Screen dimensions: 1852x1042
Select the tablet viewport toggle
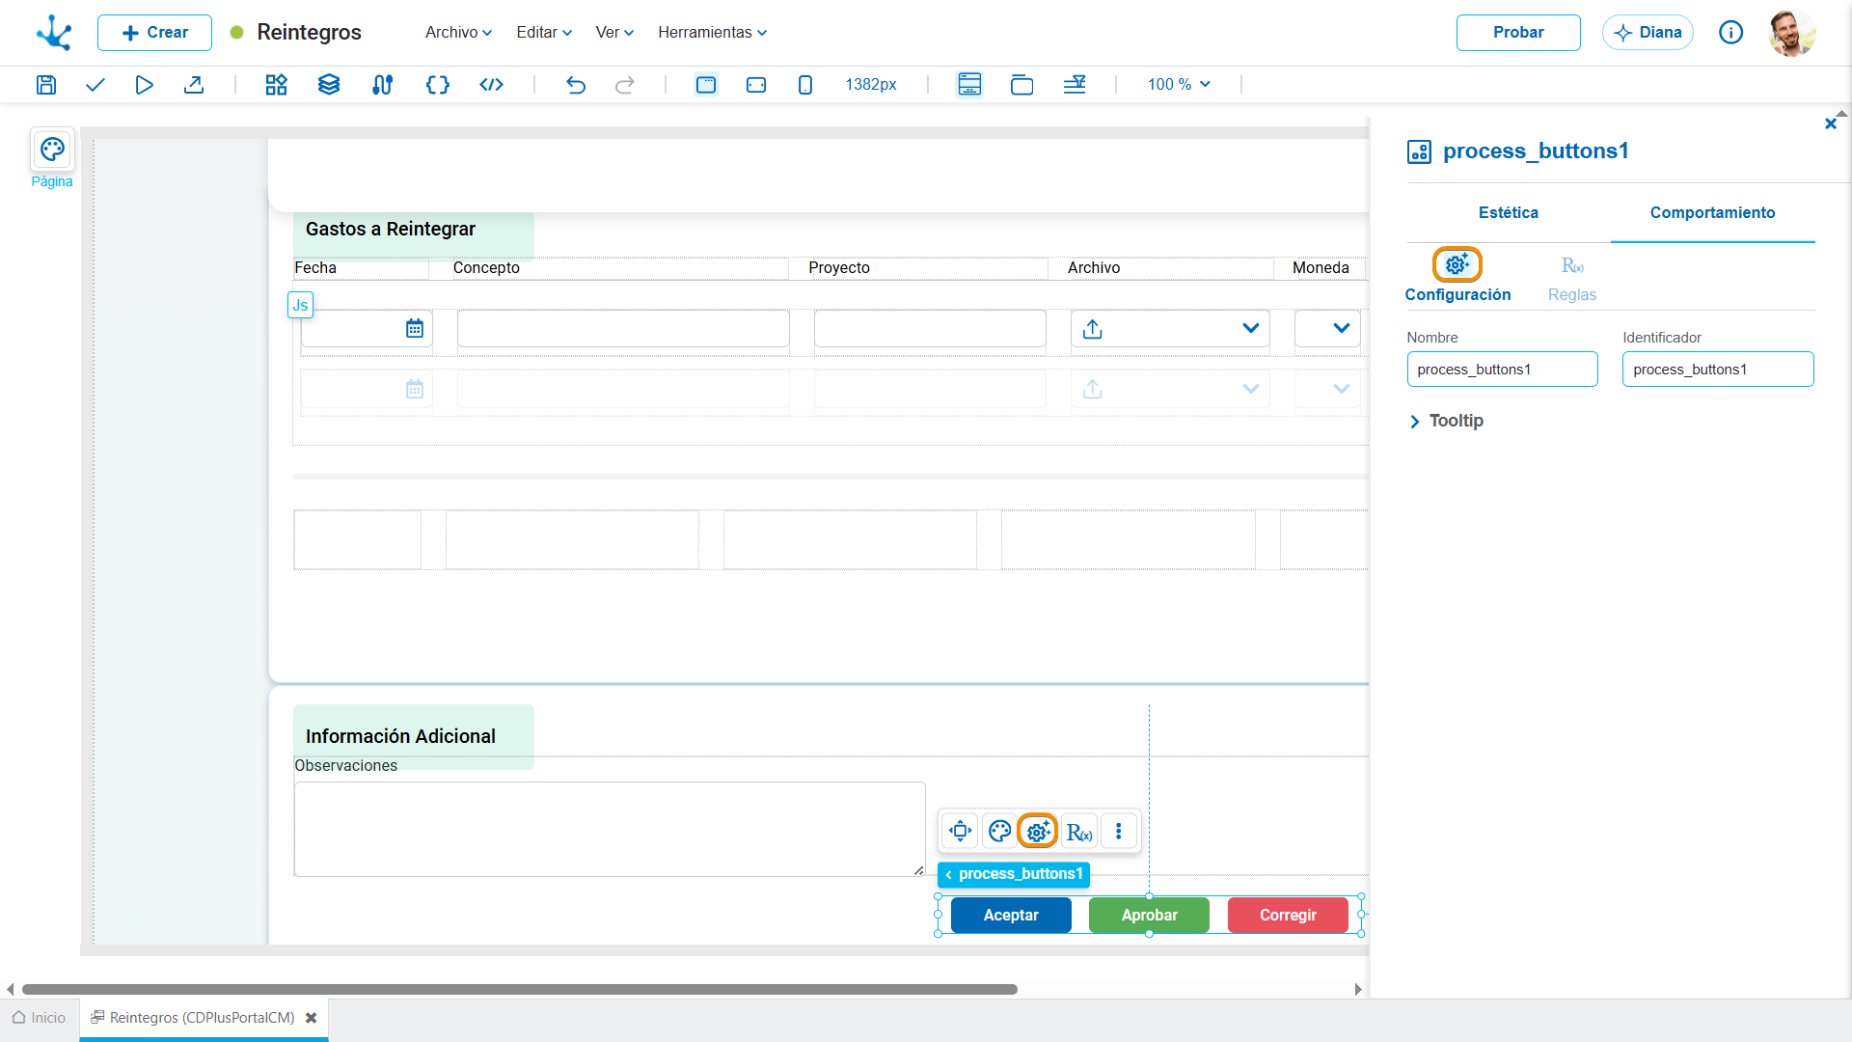coord(756,85)
